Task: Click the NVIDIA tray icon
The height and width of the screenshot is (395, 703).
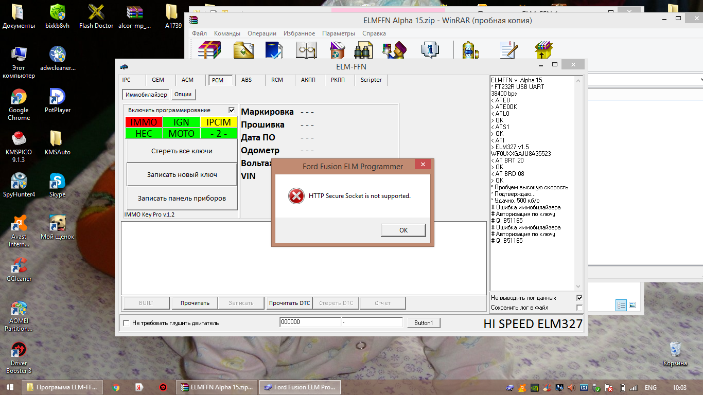Action: 535,387
